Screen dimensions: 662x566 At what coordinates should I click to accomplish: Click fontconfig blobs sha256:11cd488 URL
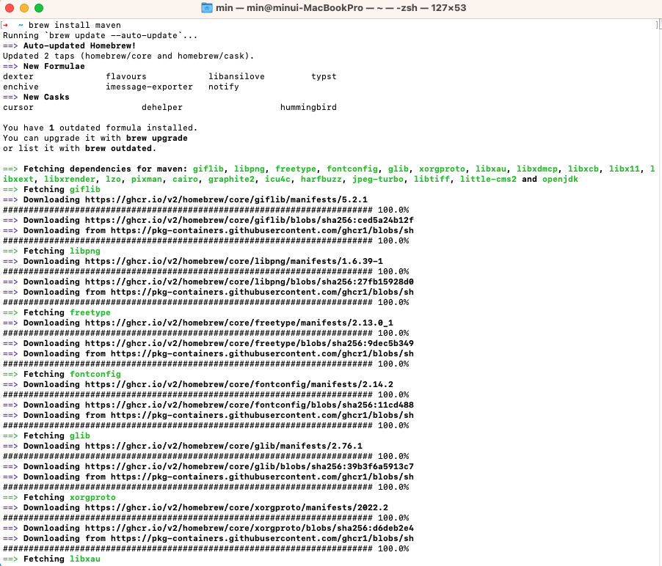tap(249, 405)
